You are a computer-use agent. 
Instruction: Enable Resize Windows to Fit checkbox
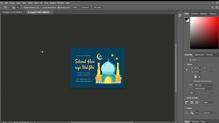click(x=23, y=8)
